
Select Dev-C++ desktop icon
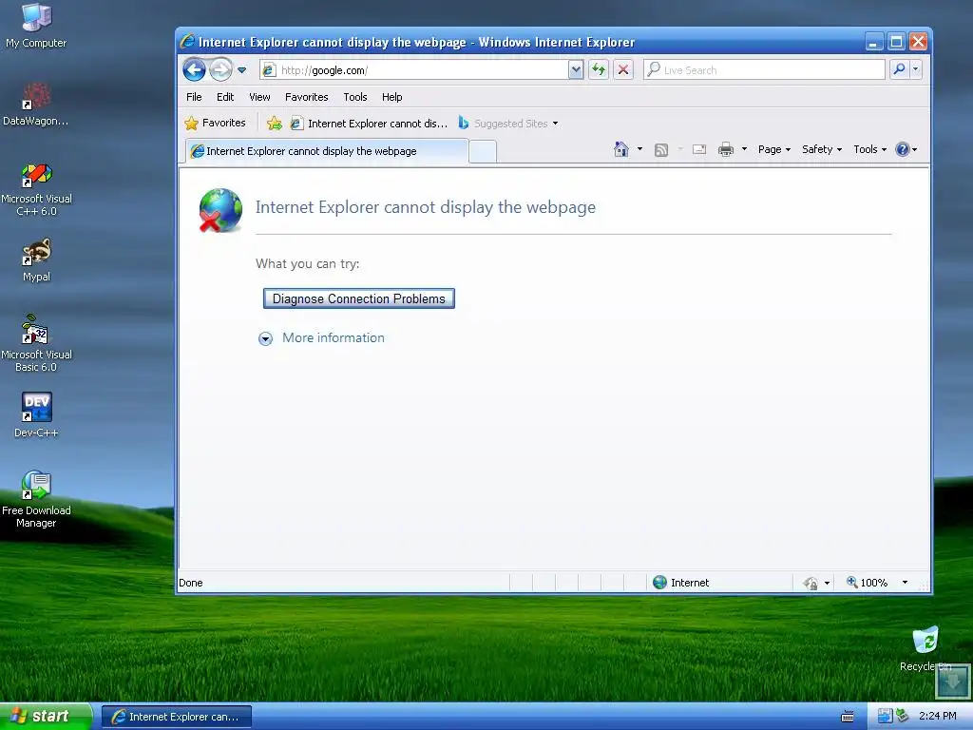pyautogui.click(x=36, y=414)
